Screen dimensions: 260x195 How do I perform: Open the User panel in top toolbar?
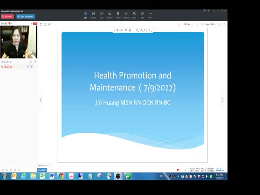(134, 15)
